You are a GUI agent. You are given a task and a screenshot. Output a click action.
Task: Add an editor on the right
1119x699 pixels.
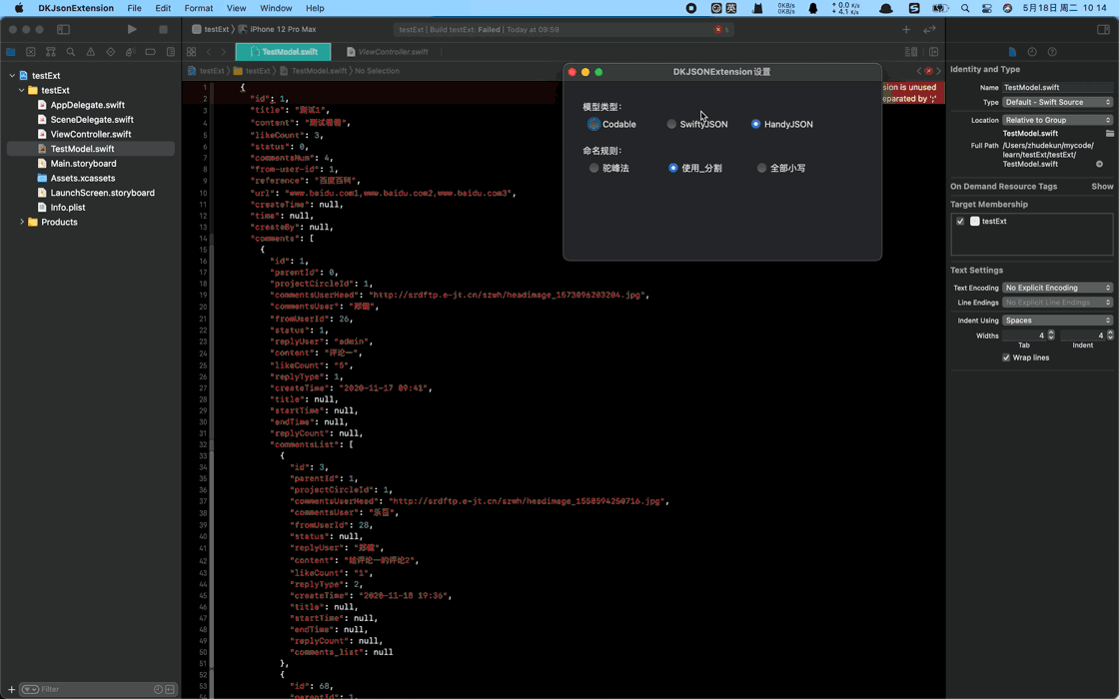[x=933, y=51]
